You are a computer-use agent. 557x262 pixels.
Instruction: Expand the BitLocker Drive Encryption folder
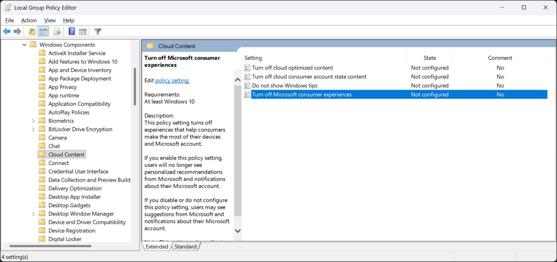point(33,129)
